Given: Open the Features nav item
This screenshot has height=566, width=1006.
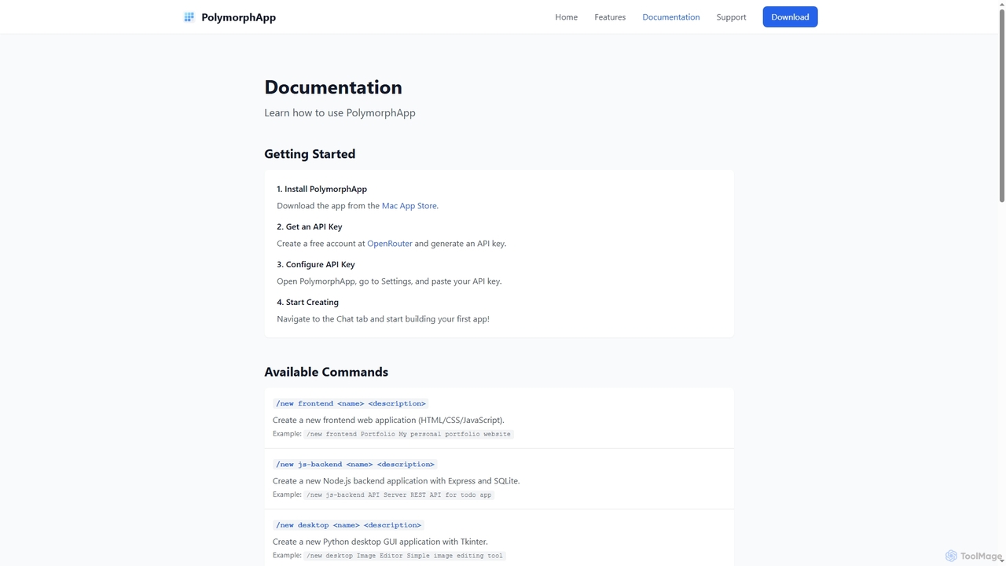Looking at the screenshot, I should tap(610, 17).
